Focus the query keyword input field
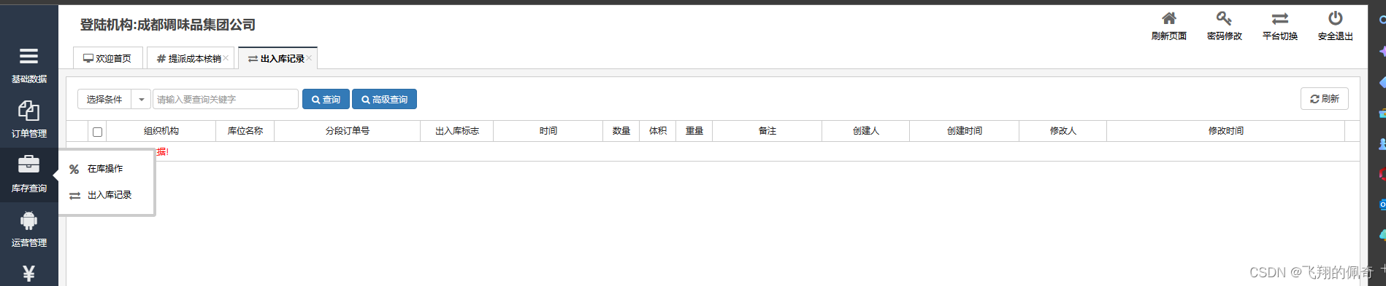 click(x=226, y=99)
